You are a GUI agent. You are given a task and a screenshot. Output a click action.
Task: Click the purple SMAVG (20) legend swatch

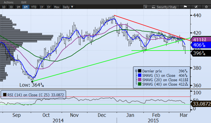pos(139,79)
